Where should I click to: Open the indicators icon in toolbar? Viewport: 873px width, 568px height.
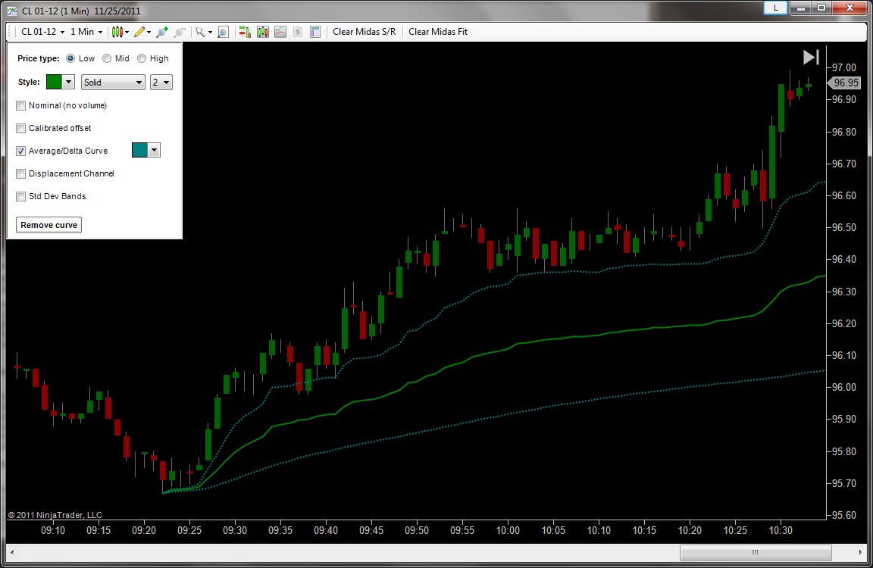[263, 32]
